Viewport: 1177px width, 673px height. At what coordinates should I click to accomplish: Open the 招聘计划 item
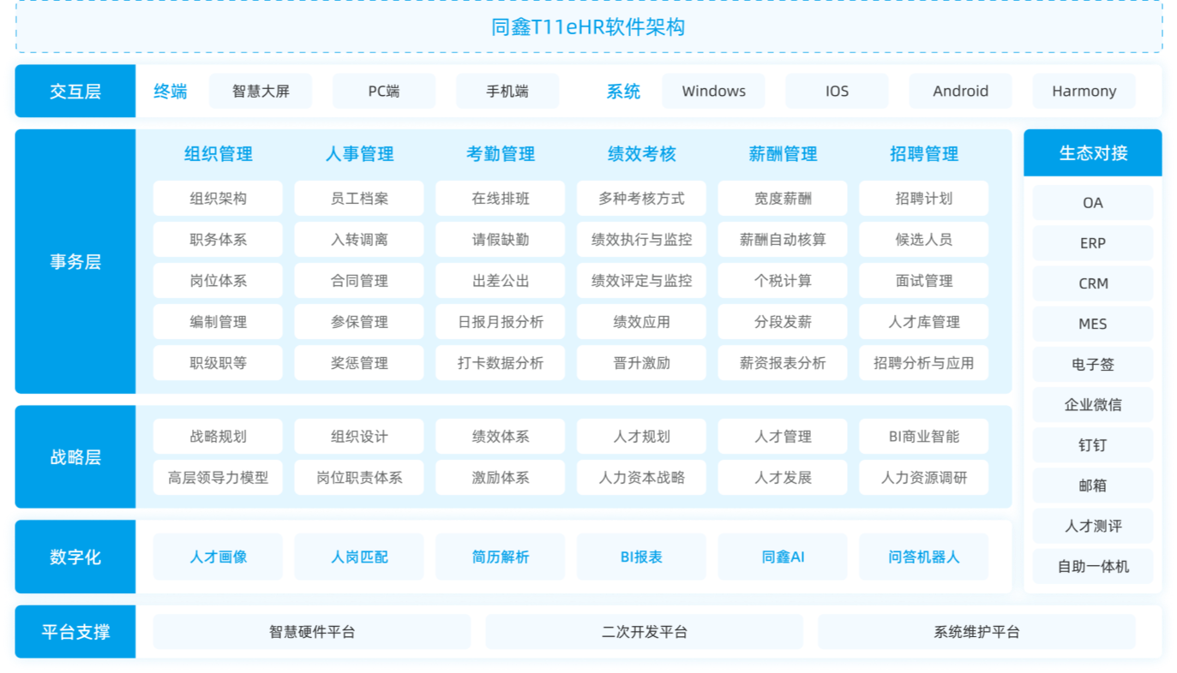[924, 198]
